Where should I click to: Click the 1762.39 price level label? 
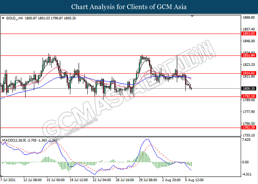[249, 127]
